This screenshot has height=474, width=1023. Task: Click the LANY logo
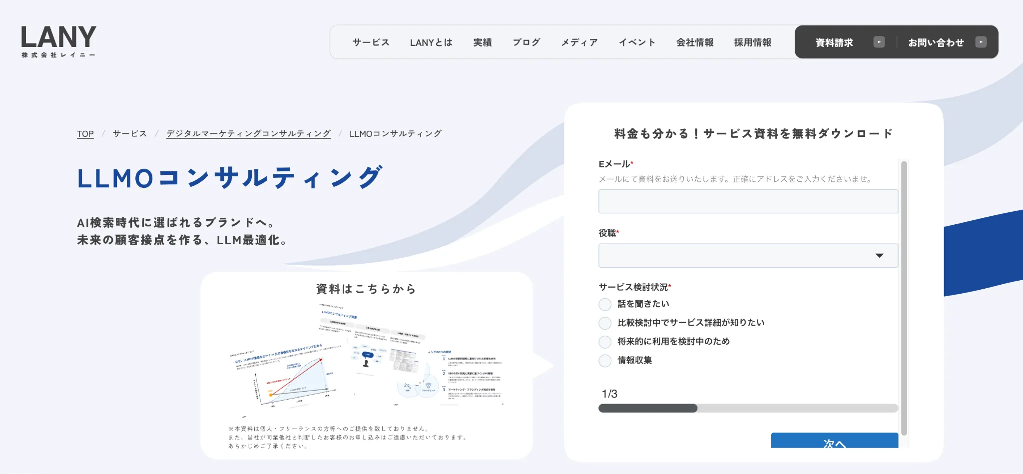coord(58,42)
